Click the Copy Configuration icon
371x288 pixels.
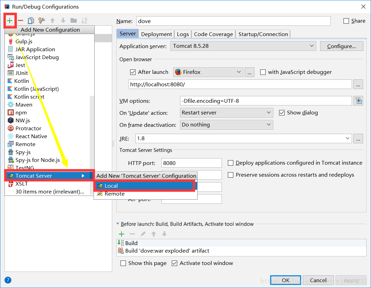click(31, 21)
